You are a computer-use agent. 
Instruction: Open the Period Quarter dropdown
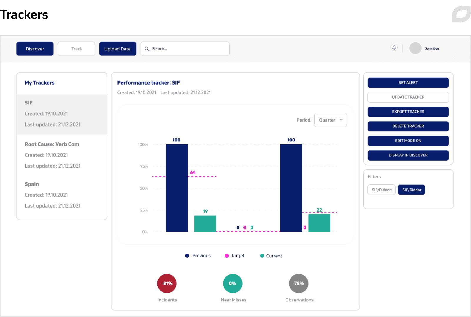point(331,120)
